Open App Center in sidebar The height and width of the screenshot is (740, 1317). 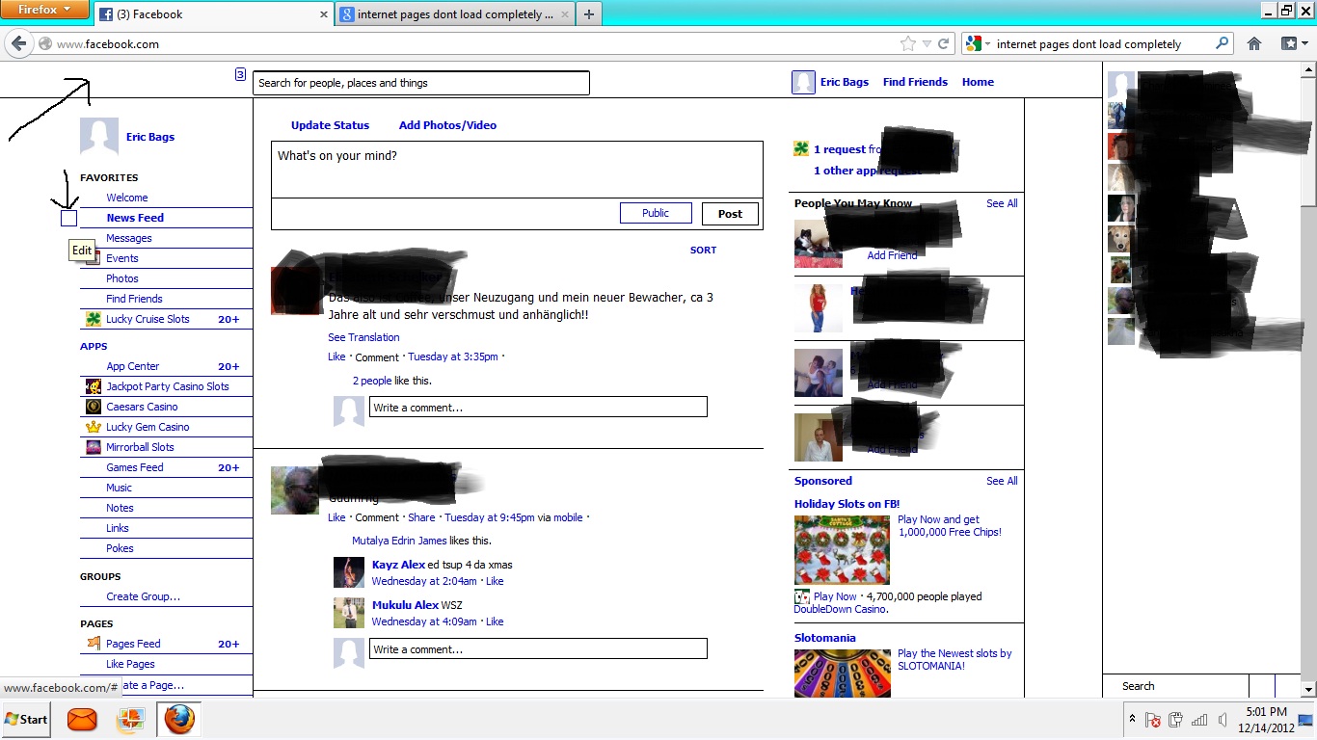pyautogui.click(x=133, y=366)
